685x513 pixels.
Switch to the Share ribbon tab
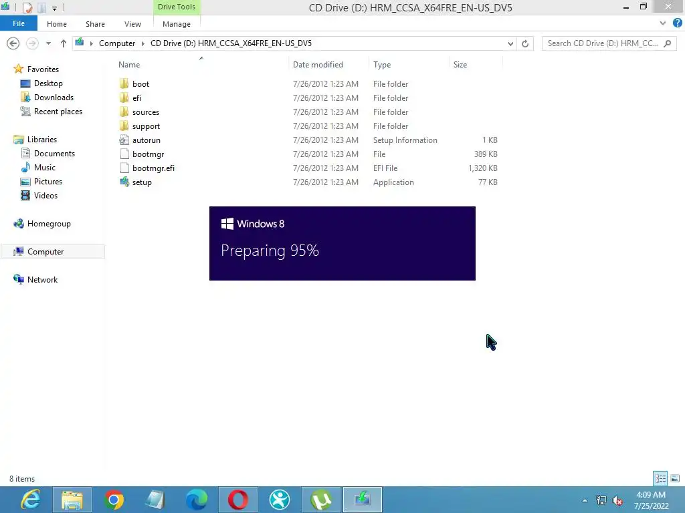click(x=95, y=24)
